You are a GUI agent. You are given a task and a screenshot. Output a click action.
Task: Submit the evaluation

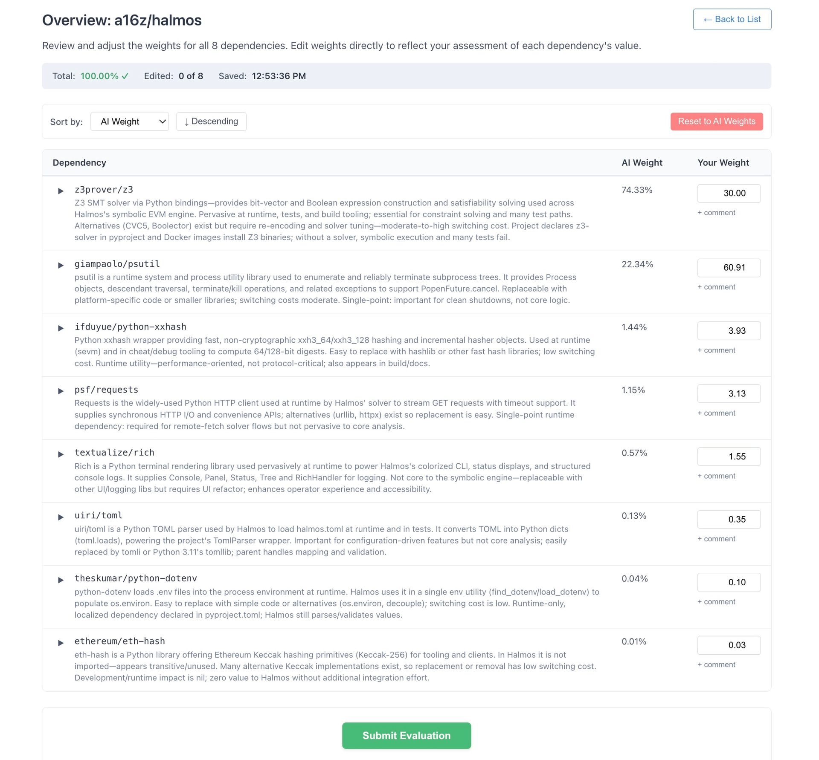406,735
